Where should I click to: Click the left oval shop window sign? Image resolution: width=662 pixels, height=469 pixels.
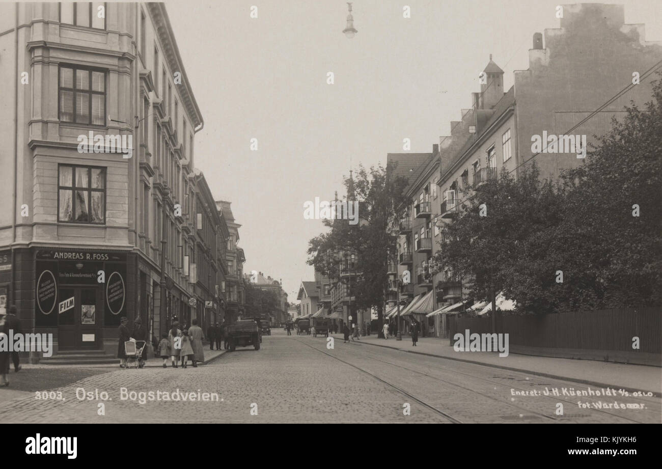tap(46, 292)
